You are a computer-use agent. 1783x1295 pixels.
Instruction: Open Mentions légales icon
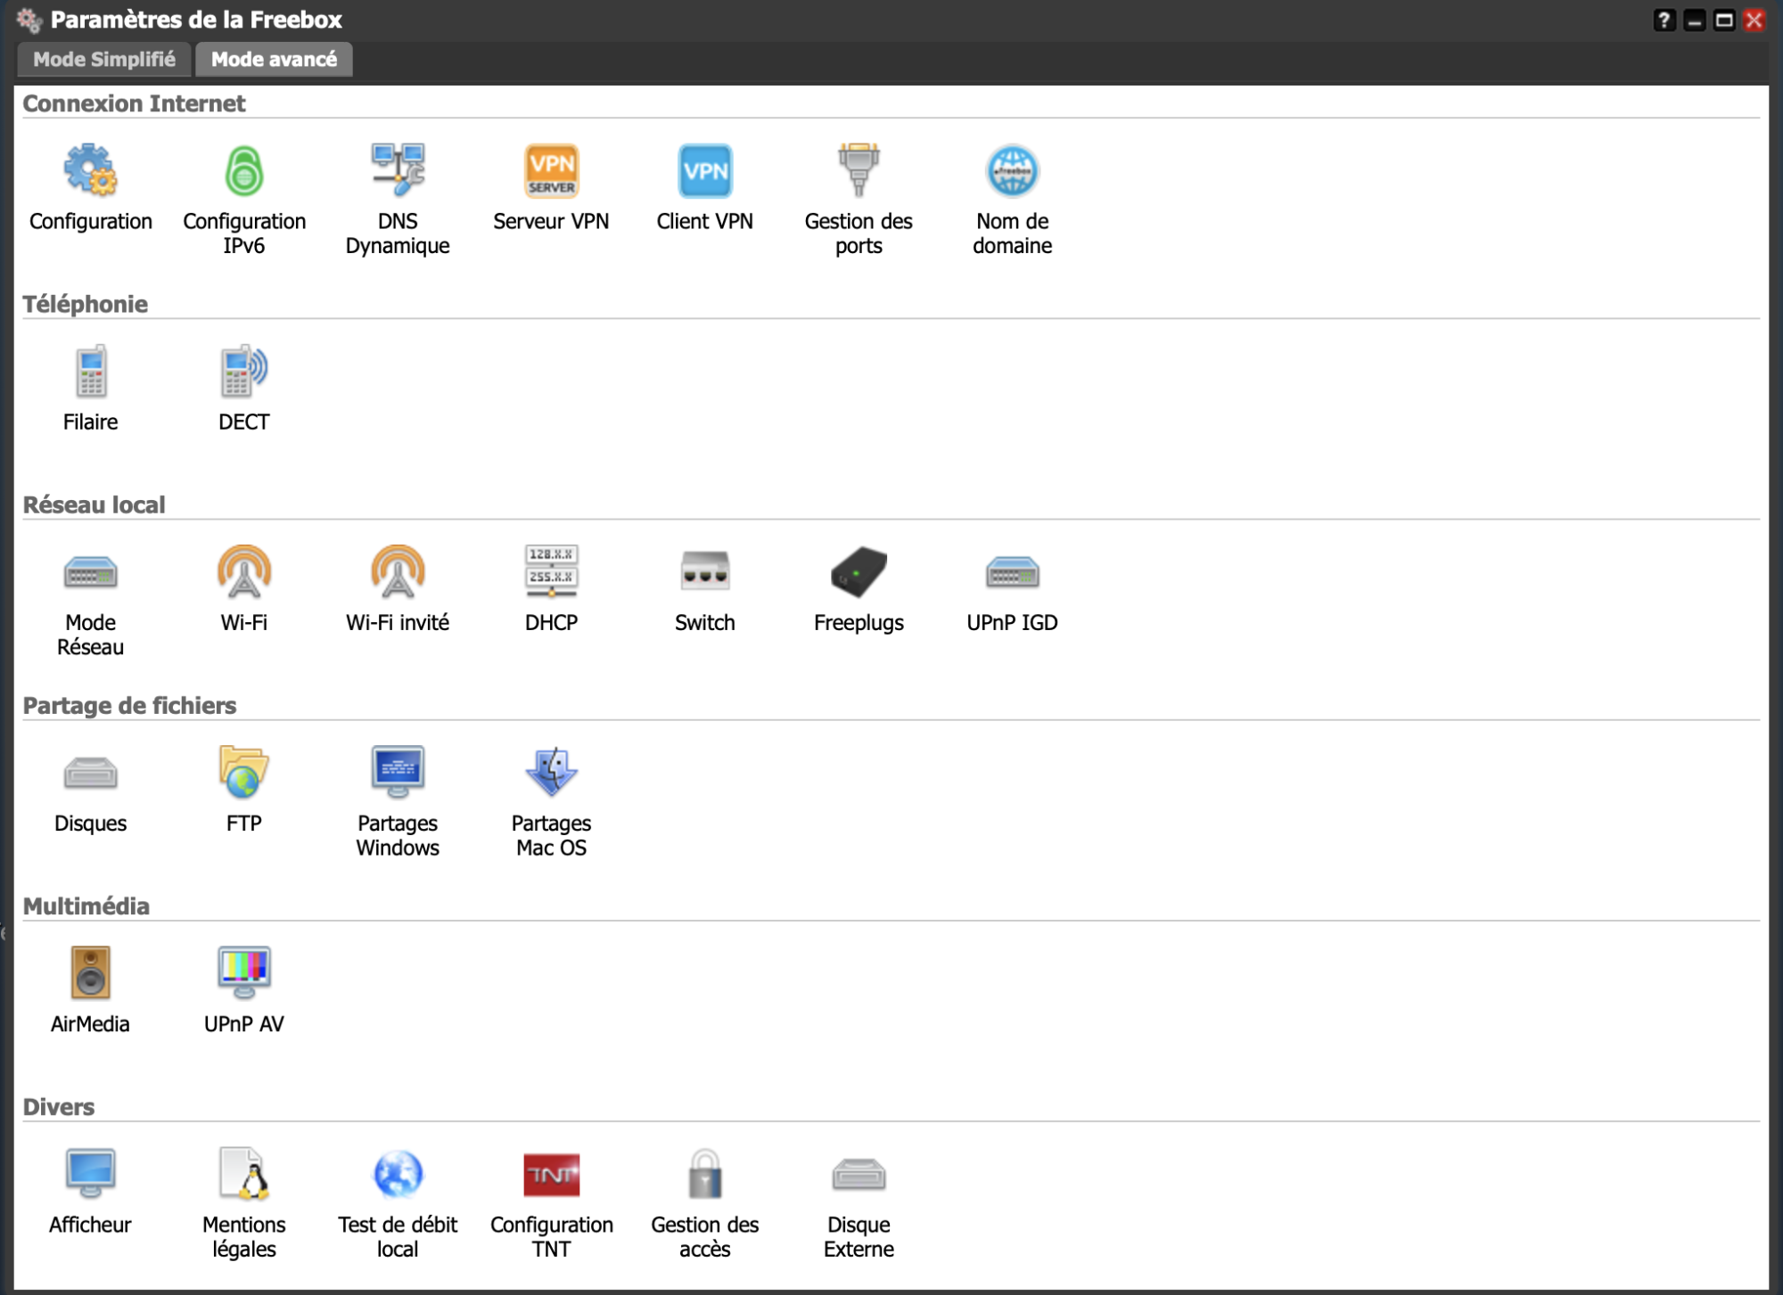pyautogui.click(x=244, y=1173)
